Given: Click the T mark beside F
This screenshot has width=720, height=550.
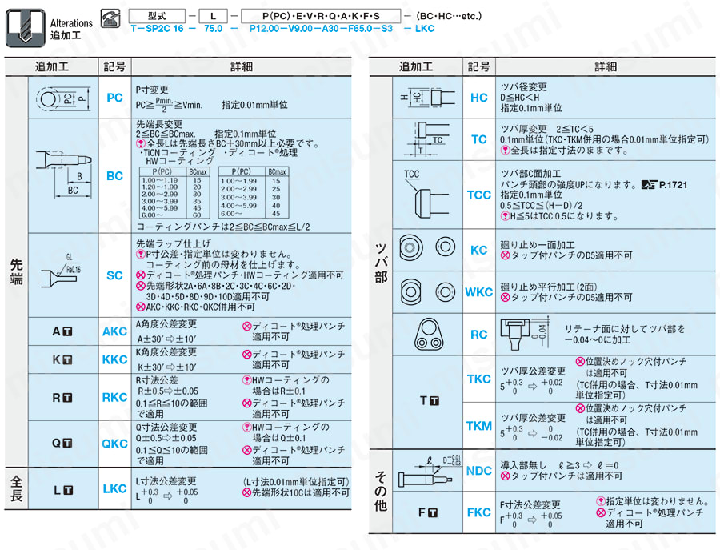Looking at the screenshot, I should [x=433, y=512].
